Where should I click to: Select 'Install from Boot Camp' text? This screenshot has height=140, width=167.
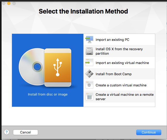(114, 74)
